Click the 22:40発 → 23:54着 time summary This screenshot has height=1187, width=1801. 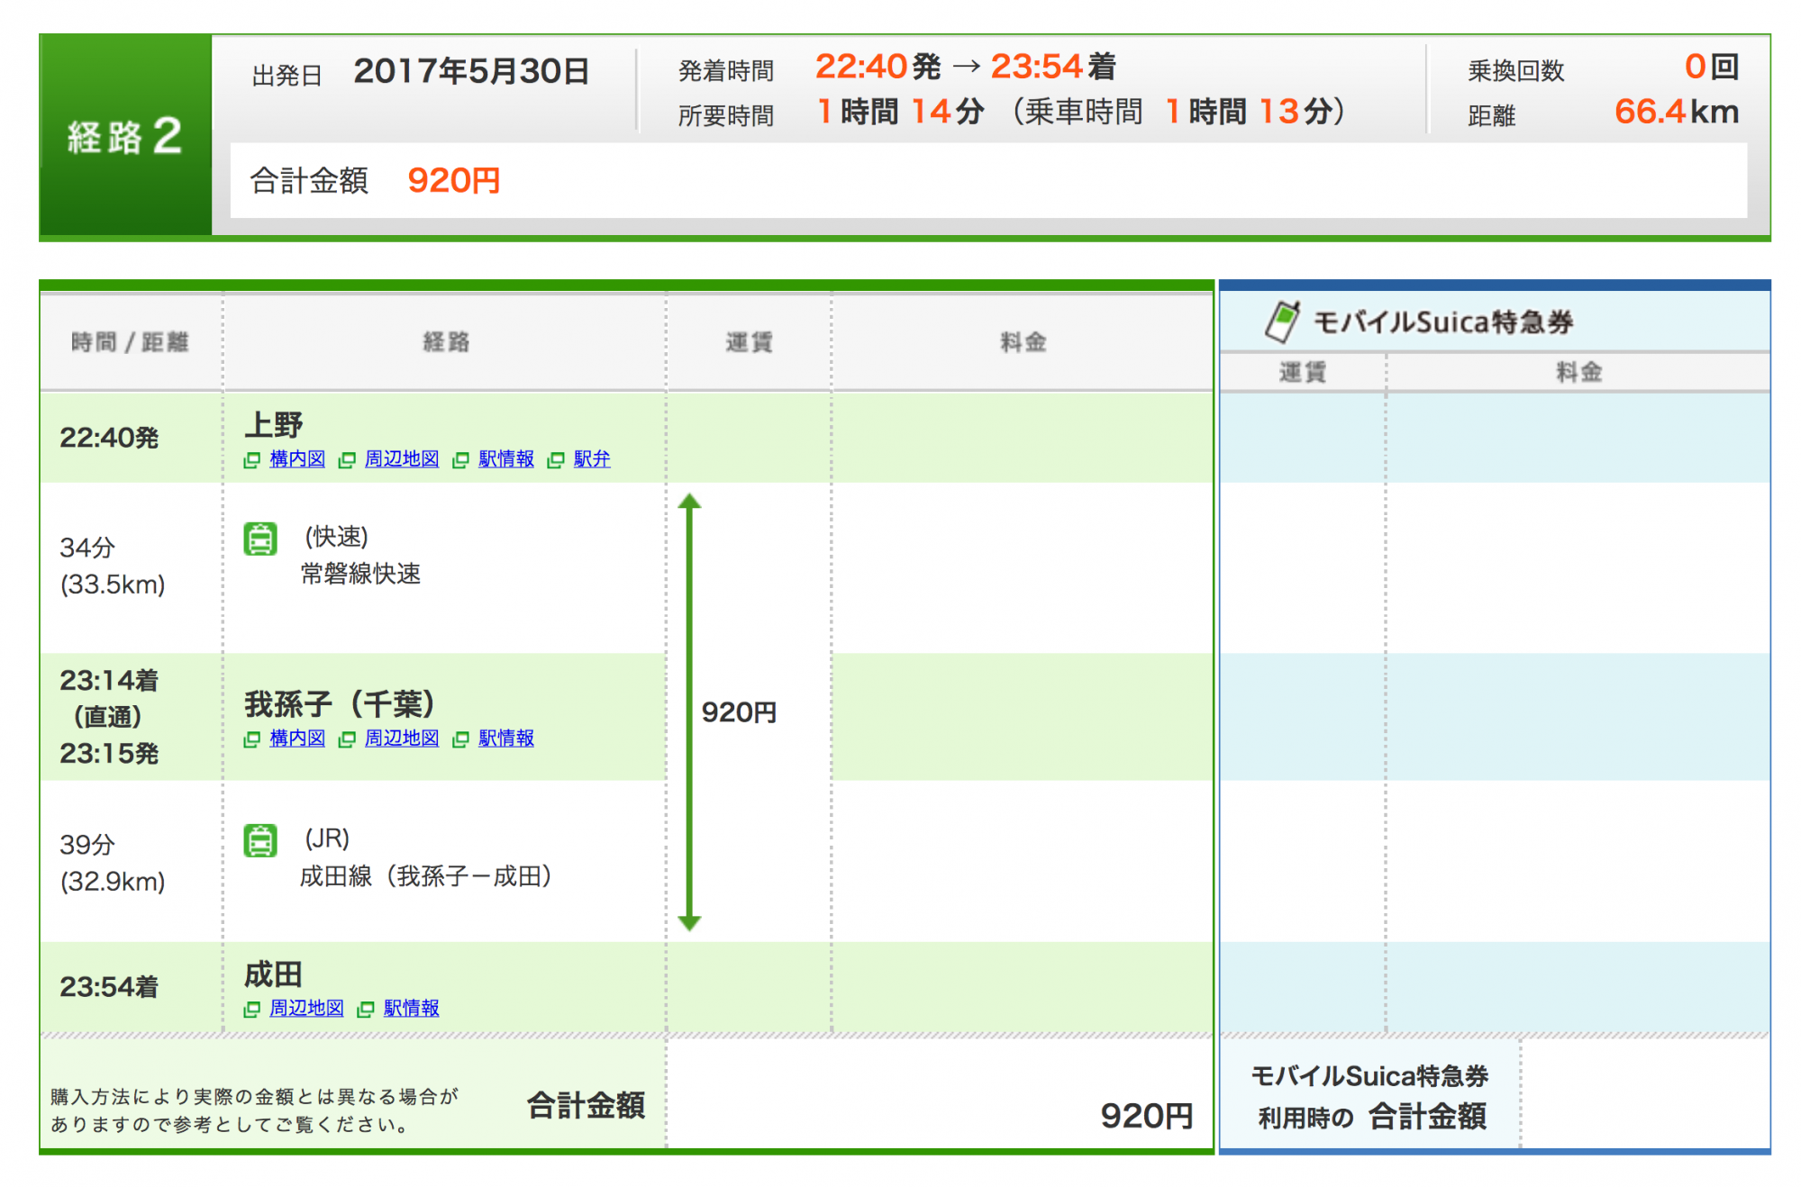[965, 67]
